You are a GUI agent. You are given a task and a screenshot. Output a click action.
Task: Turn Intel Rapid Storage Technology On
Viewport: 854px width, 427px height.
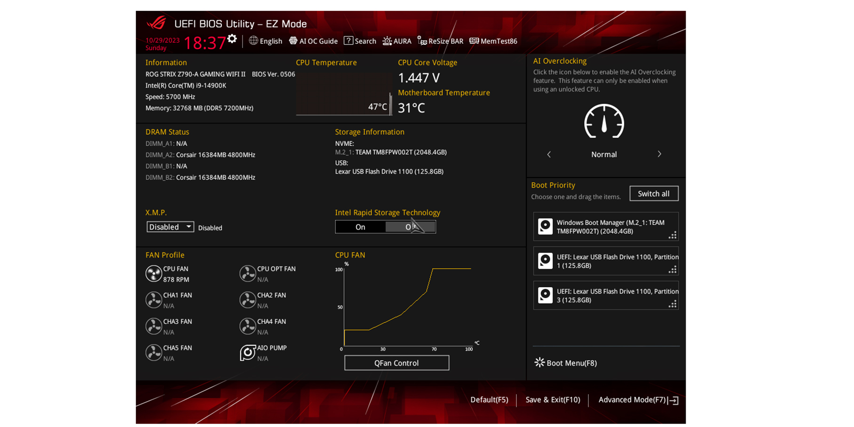pyautogui.click(x=360, y=227)
